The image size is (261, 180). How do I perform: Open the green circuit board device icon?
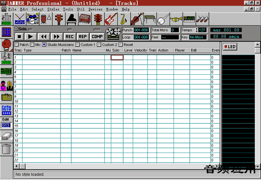[7, 71]
